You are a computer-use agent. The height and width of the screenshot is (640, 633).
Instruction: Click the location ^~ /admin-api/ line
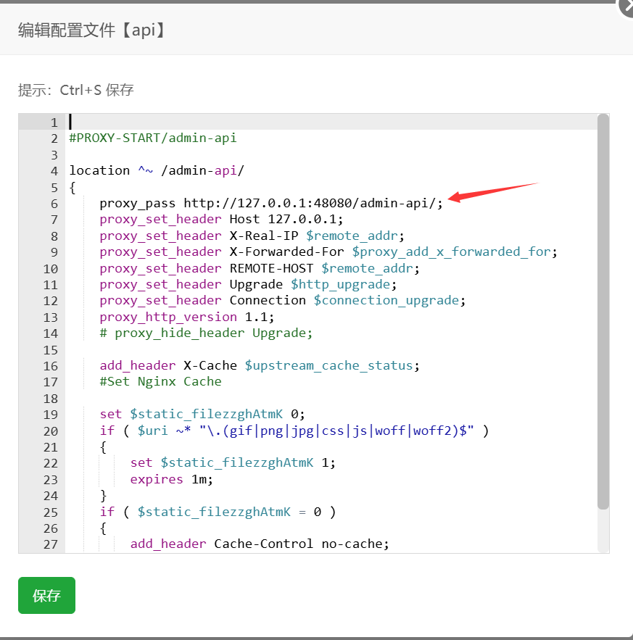click(157, 170)
